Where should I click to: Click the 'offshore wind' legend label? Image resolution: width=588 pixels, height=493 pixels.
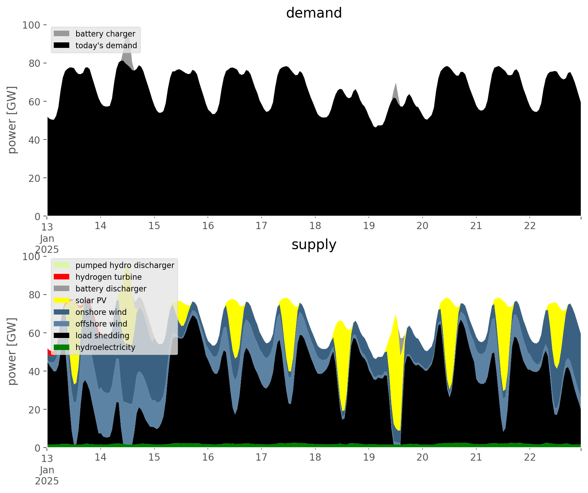click(101, 324)
